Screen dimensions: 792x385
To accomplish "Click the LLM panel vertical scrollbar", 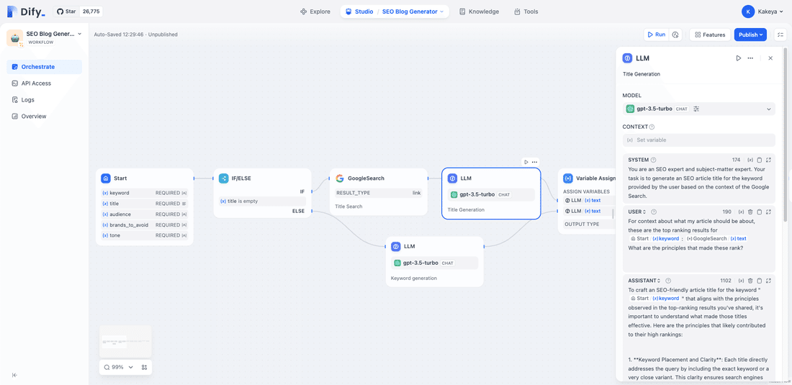I will click(x=785, y=135).
